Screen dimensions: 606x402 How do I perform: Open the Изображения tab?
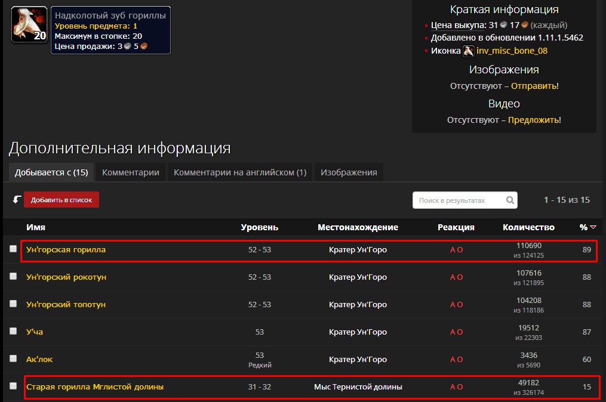pos(349,172)
